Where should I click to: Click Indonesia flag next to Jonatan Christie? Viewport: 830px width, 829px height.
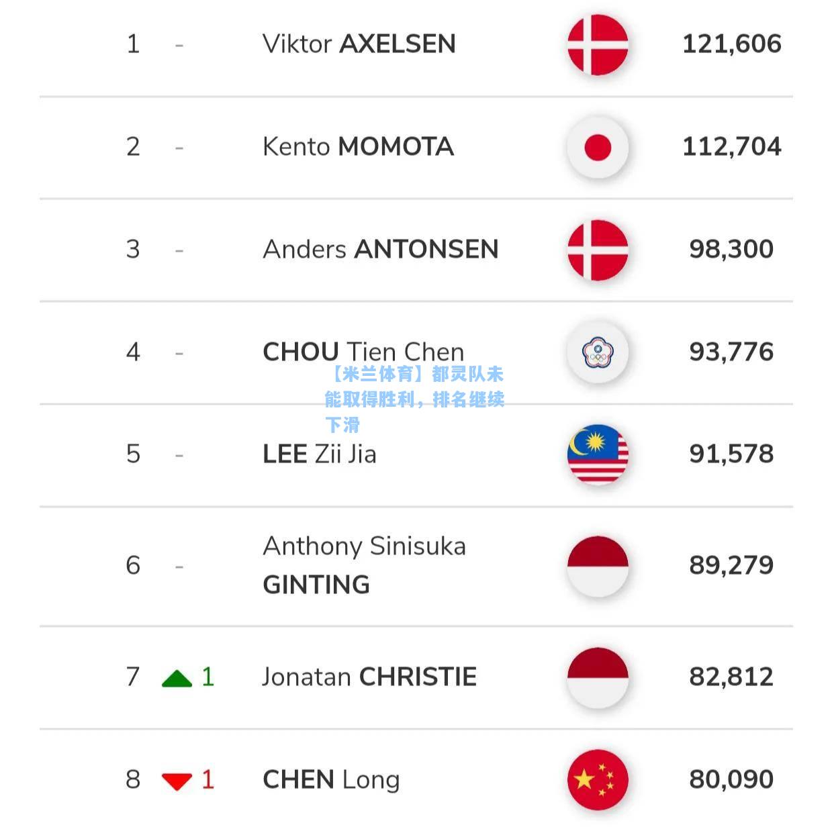597,677
